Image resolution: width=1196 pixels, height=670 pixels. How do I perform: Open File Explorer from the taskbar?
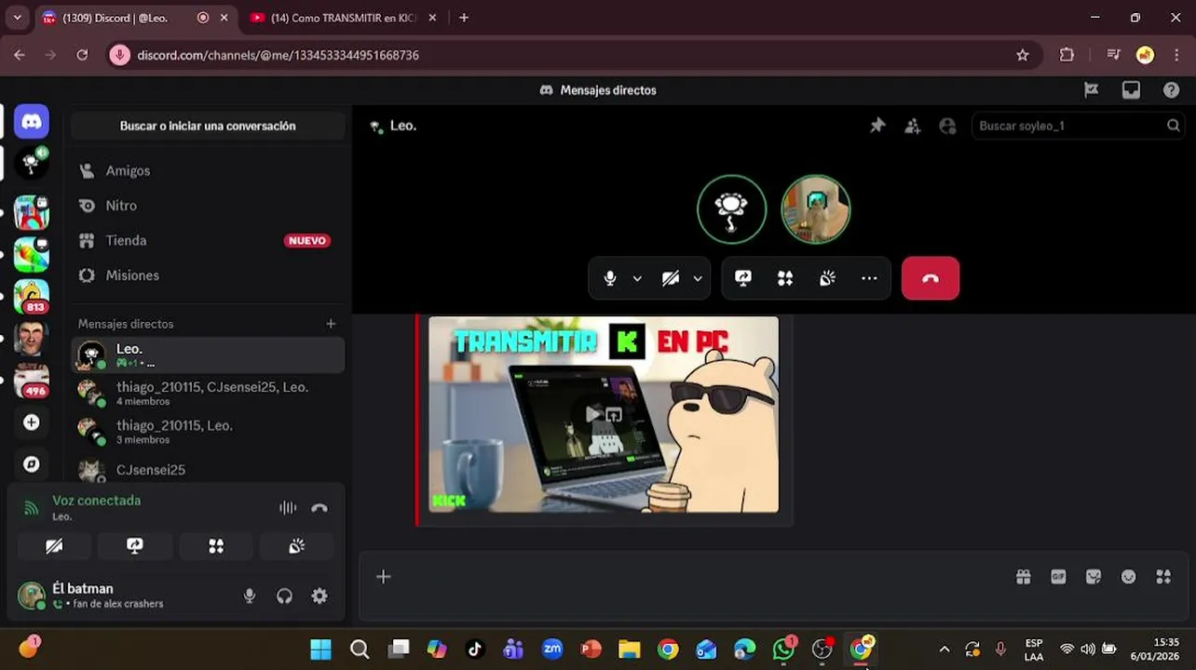tap(630, 650)
